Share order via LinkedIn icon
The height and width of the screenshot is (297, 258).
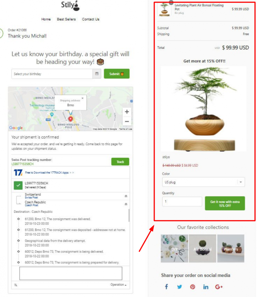[x=206, y=287]
